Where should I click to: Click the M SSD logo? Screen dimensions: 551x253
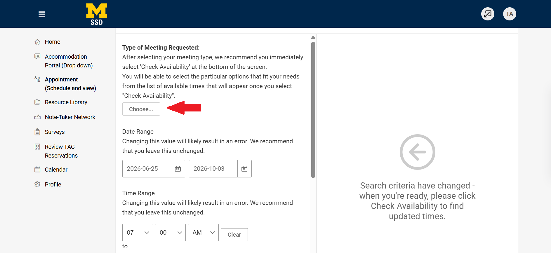pyautogui.click(x=97, y=14)
